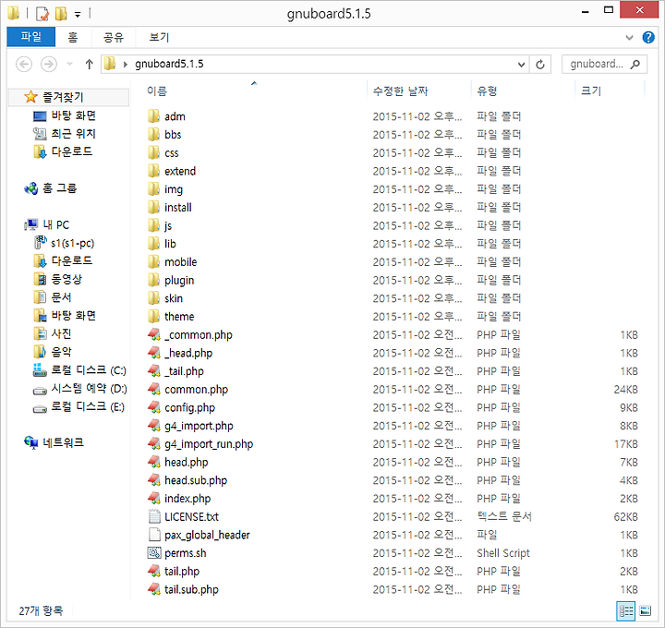
Task: Select the perms.sh script icon
Action: [x=154, y=553]
